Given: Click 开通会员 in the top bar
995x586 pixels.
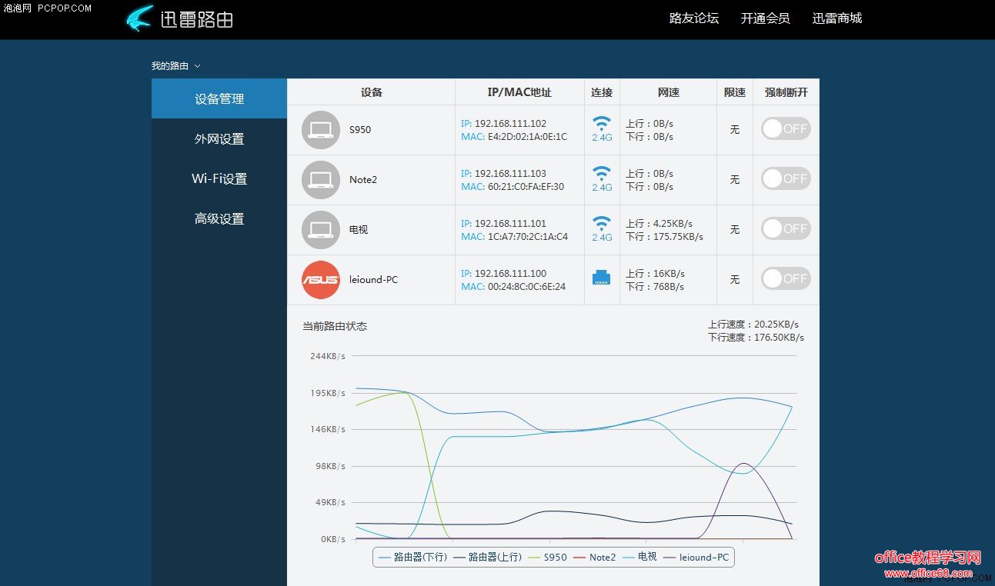Looking at the screenshot, I should (765, 18).
